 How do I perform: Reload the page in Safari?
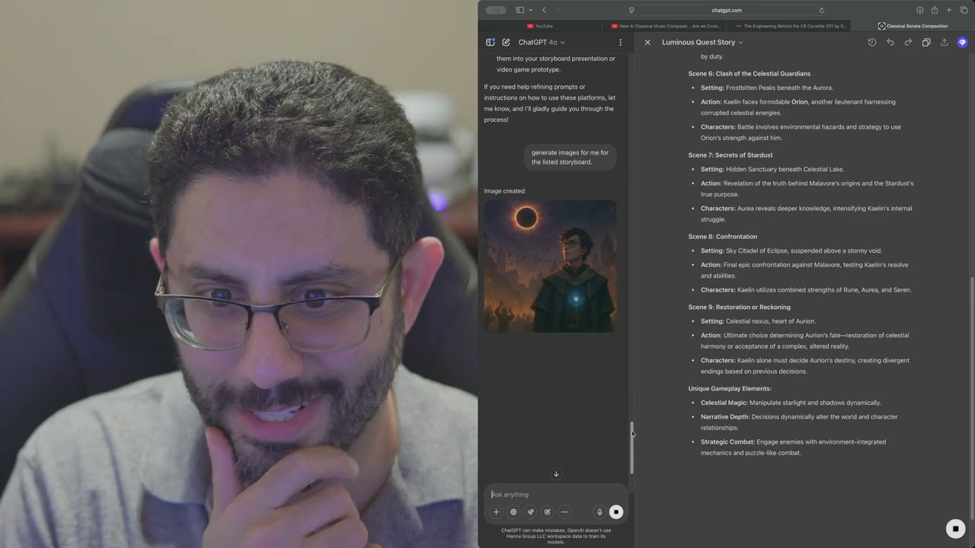pyautogui.click(x=821, y=10)
